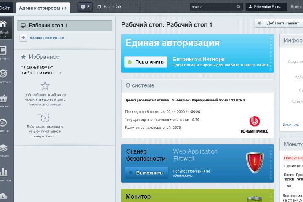Grab the Единая авторизация gadget drag handle
Screen dimensions: 303x202
pyautogui.click(x=271, y=53)
